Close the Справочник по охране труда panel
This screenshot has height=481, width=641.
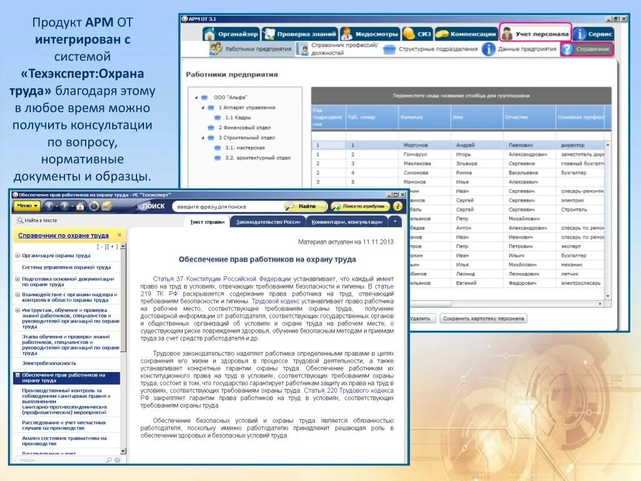point(120,235)
